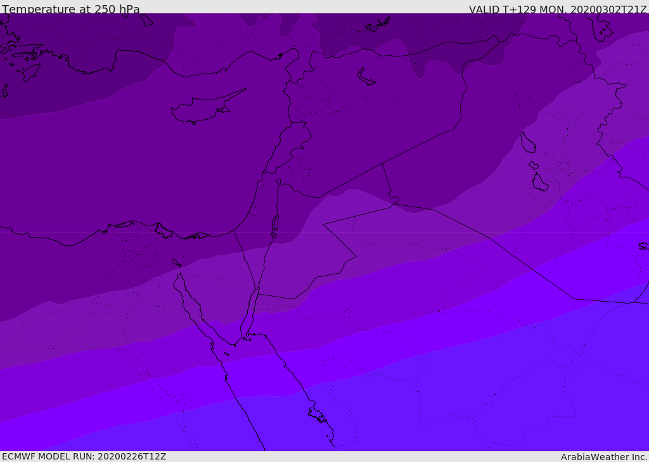
Task: Click the 'Temperature at 250 hPa' title text
Action: 71,9
